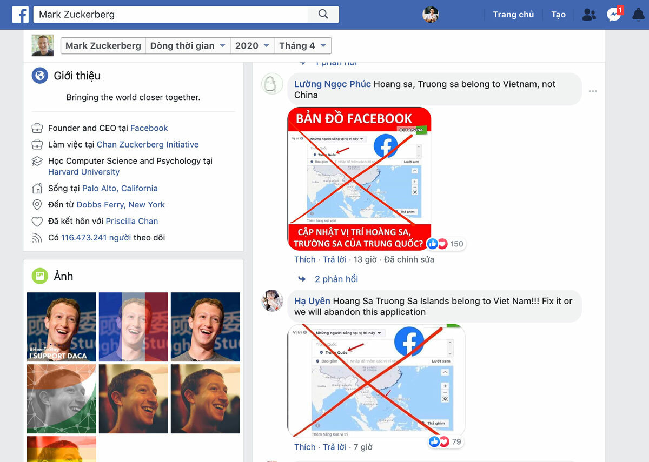649x462 pixels.
Task: Click 116.473.241 người followers link
Action: (96, 237)
